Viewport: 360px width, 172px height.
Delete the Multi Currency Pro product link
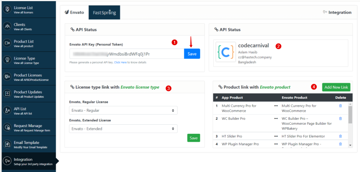pyautogui.click(x=340, y=106)
